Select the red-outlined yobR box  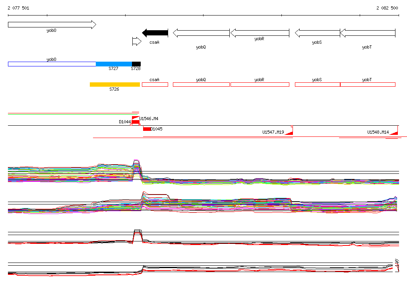(260, 84)
